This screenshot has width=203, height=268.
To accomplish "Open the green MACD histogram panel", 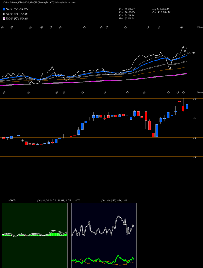I will 35,236.
